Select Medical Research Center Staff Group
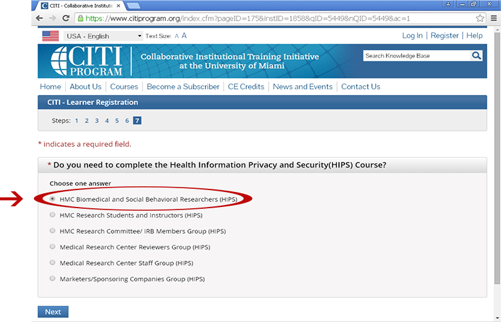Screen dimensions: 501x322 point(53,263)
